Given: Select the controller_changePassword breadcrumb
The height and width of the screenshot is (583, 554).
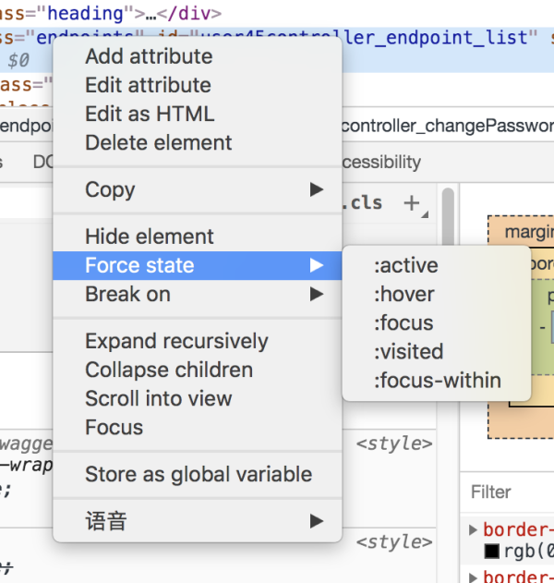Looking at the screenshot, I should (x=448, y=126).
